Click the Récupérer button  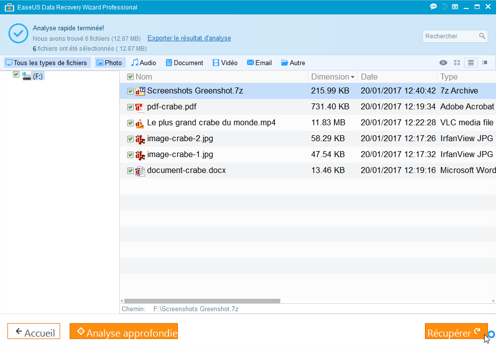click(x=456, y=331)
